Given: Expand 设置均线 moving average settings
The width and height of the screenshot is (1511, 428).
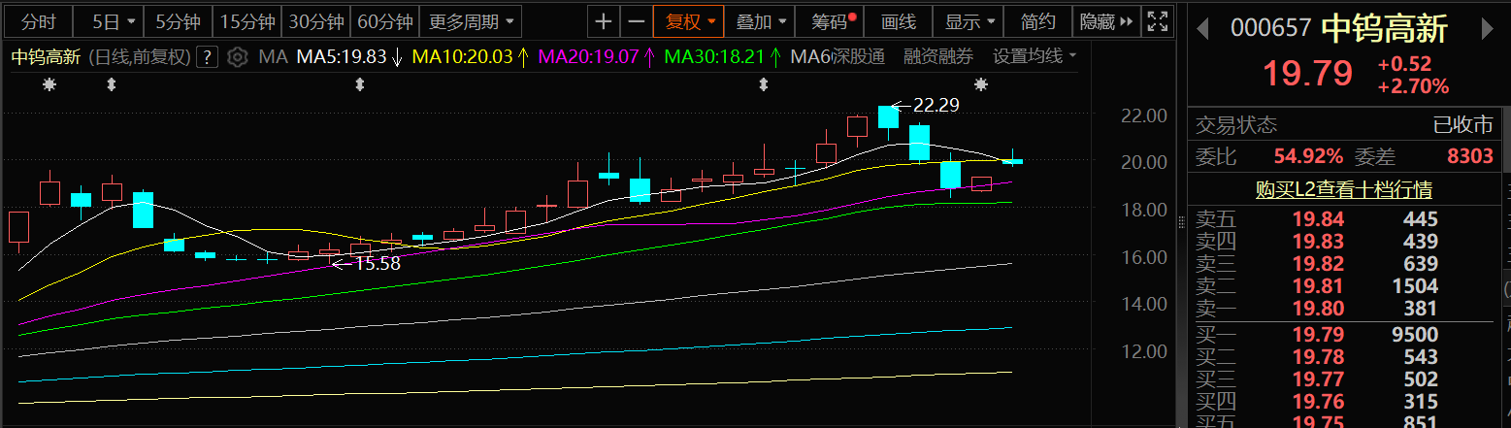Looking at the screenshot, I should click(x=1035, y=57).
